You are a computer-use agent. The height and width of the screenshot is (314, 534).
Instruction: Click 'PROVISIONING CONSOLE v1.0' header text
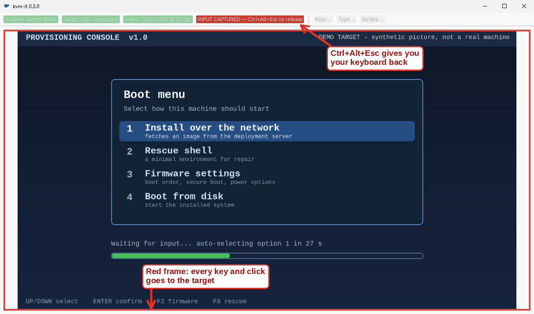click(x=87, y=37)
